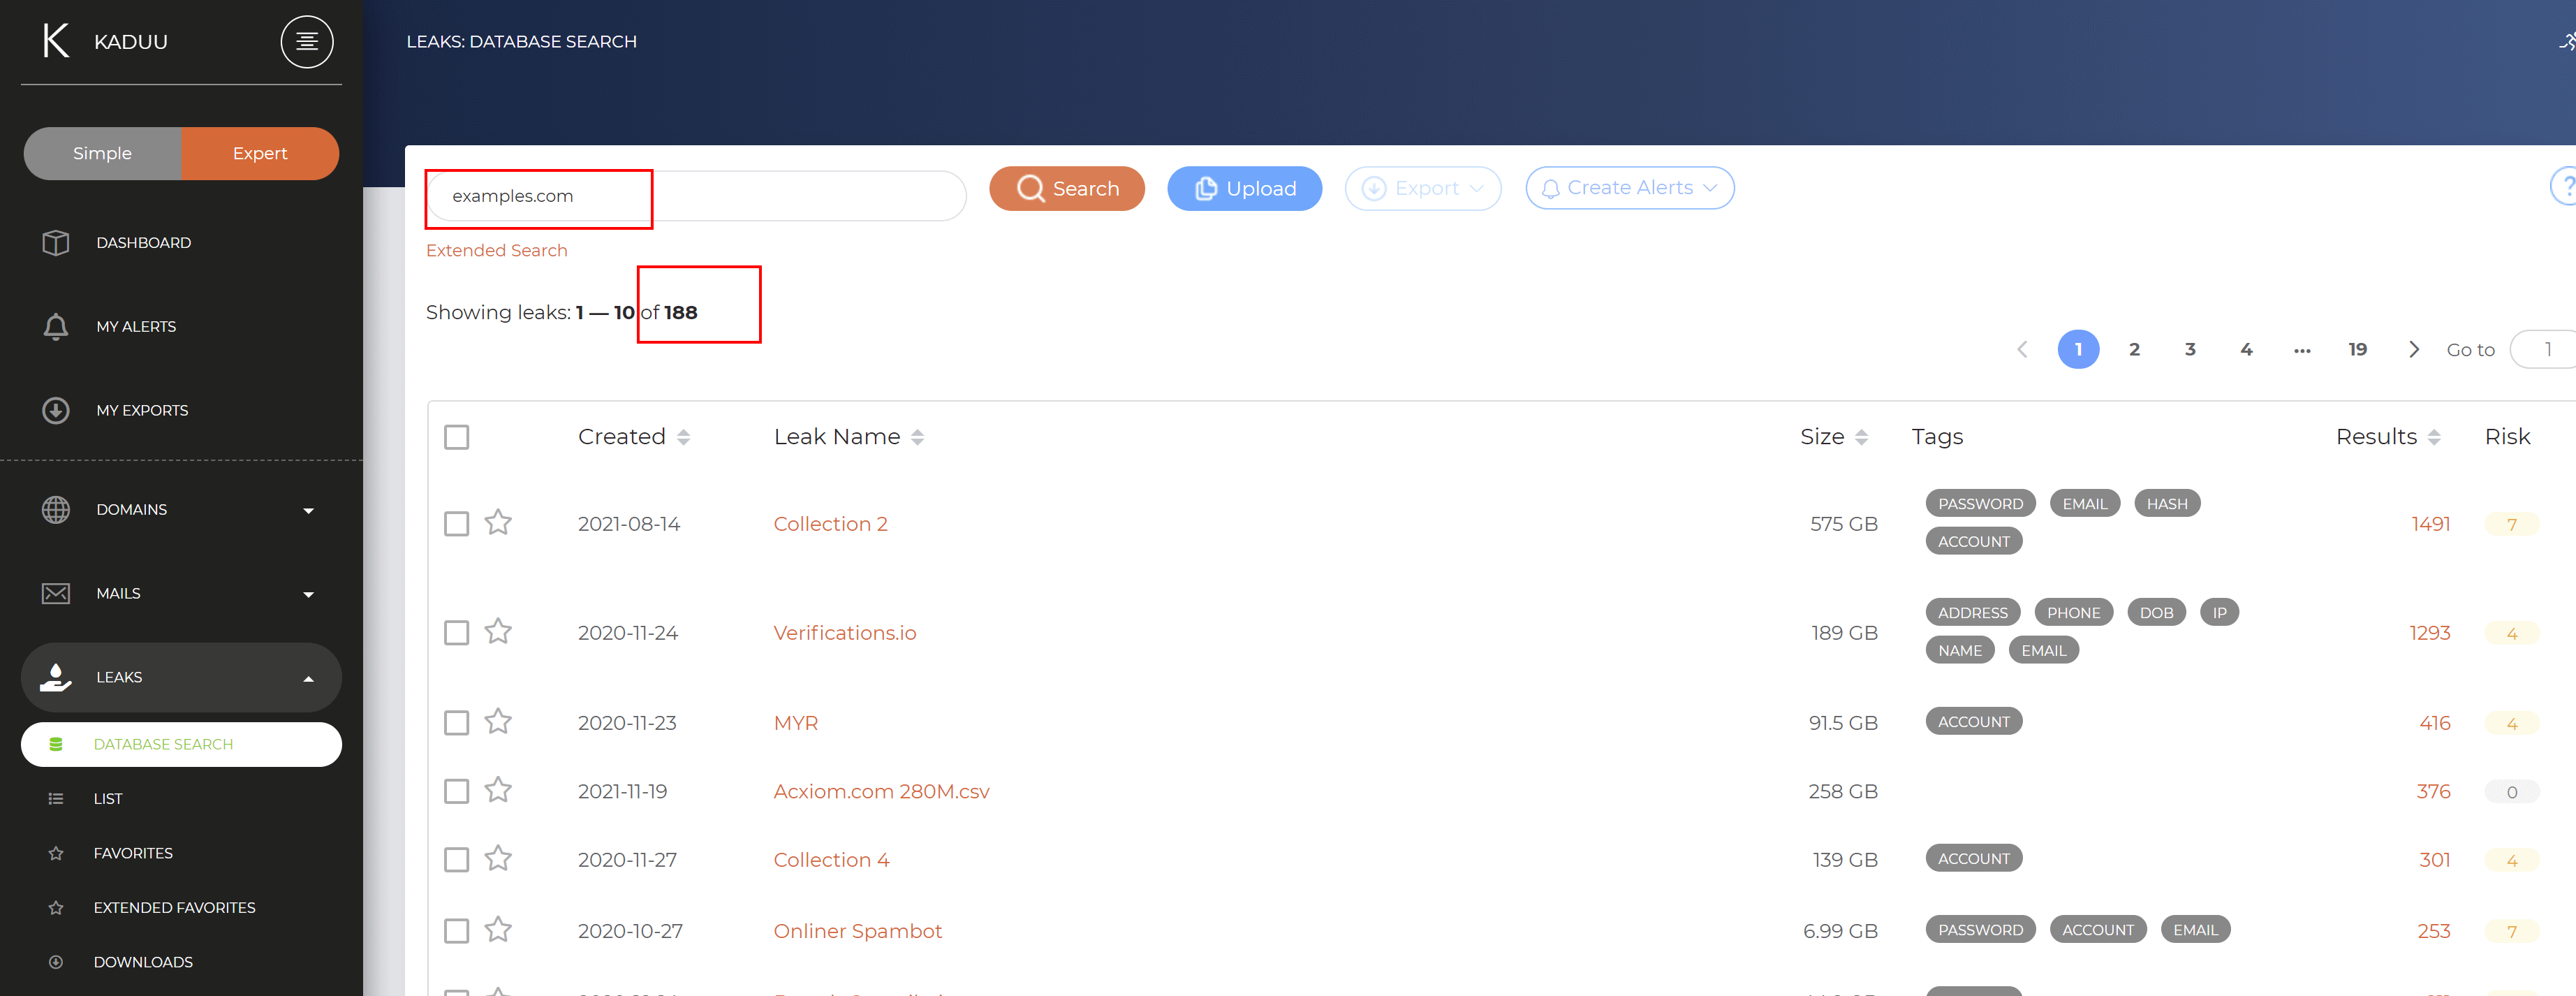Image resolution: width=2576 pixels, height=996 pixels.
Task: Click the Database Search green stack icon
Action: click(56, 744)
